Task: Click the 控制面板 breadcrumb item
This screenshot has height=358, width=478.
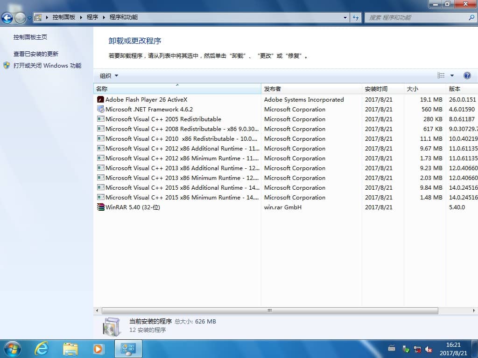Action: [x=63, y=17]
